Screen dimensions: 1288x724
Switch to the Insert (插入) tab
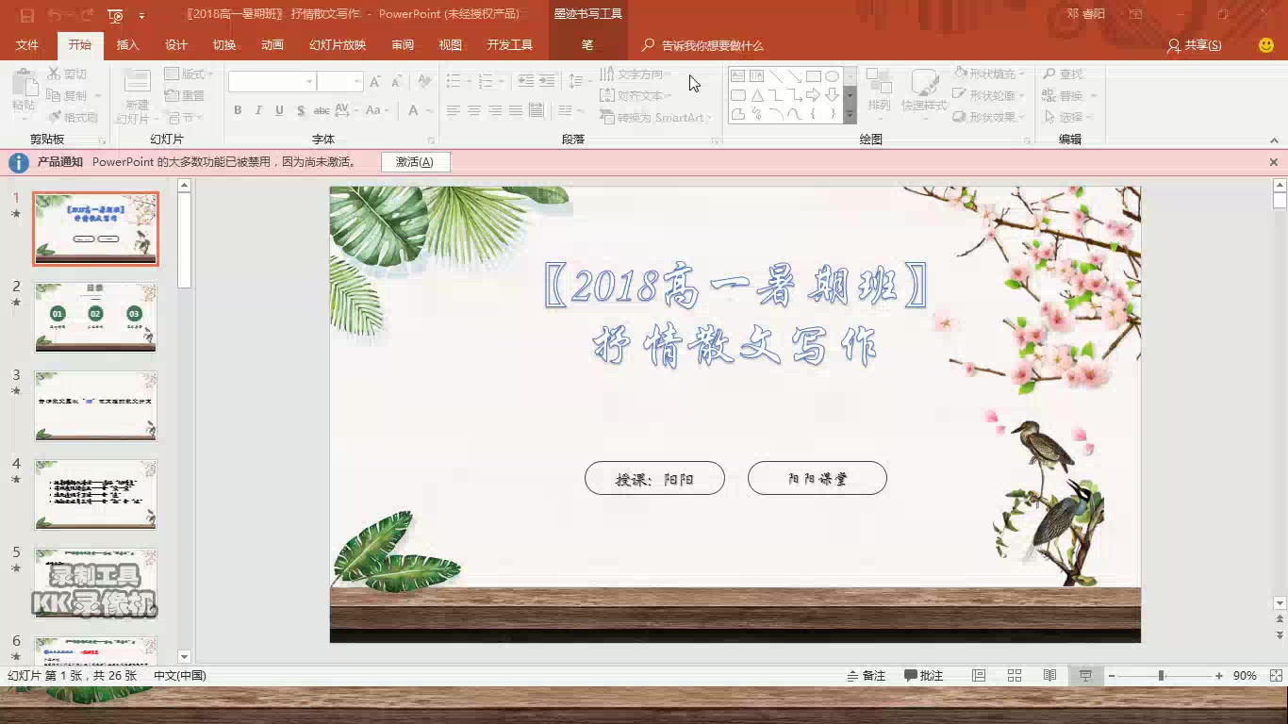point(127,45)
